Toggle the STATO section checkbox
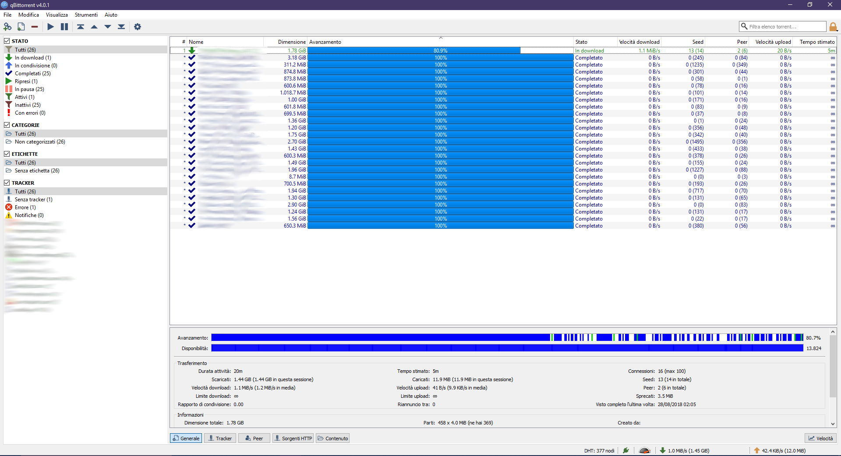 click(7, 41)
